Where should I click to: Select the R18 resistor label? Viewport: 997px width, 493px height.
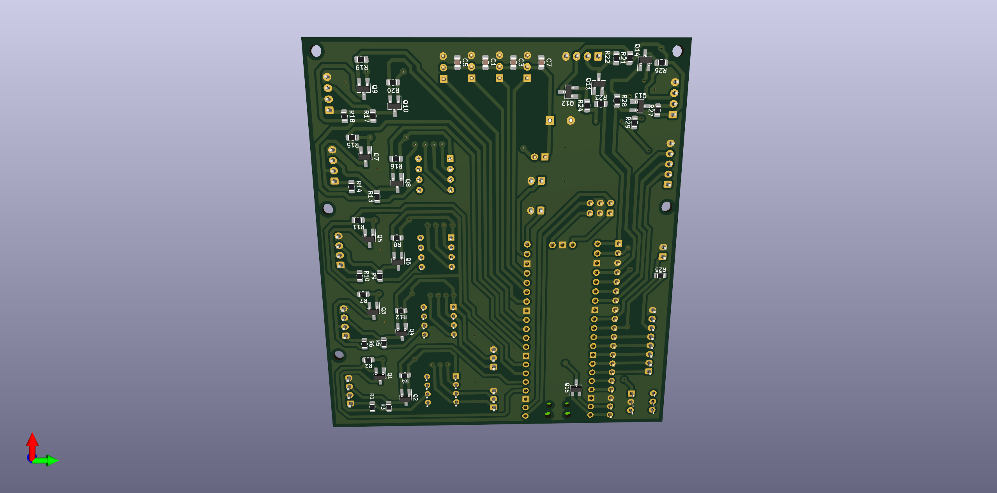pyautogui.click(x=352, y=116)
